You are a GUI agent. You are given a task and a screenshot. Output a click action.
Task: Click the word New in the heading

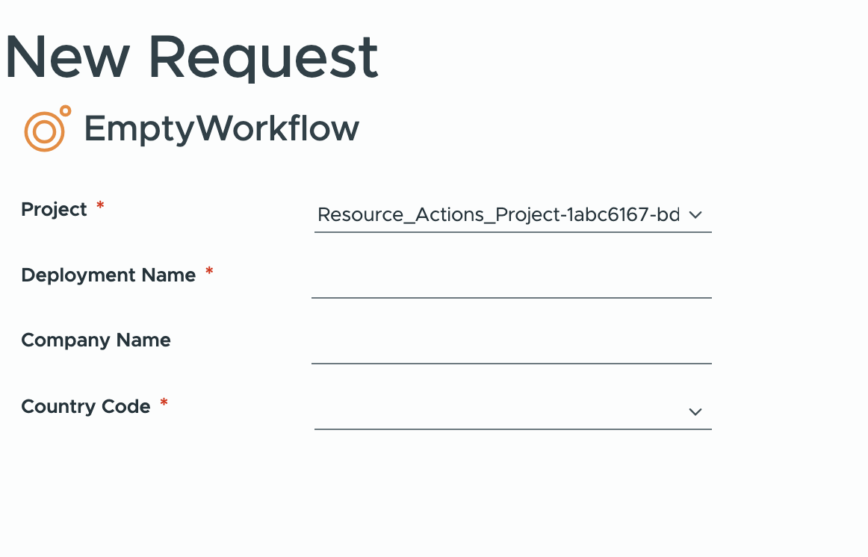coord(67,57)
